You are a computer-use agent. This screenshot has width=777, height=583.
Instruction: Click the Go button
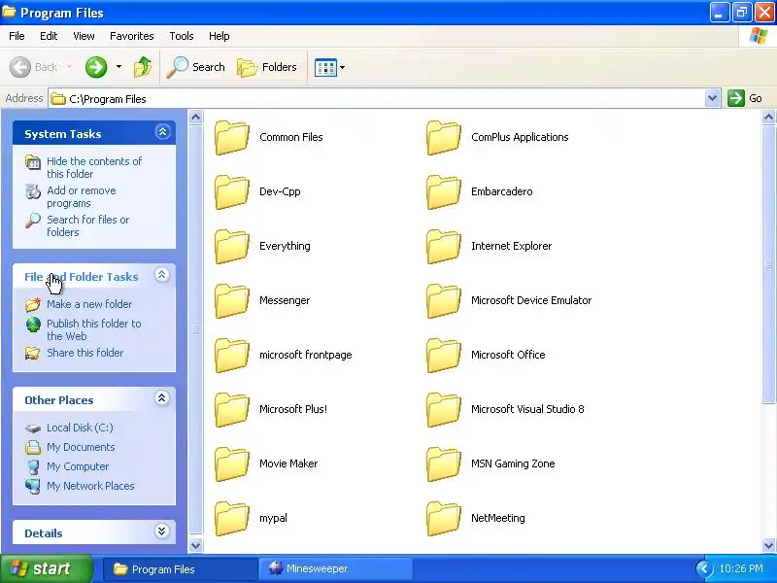[745, 98]
